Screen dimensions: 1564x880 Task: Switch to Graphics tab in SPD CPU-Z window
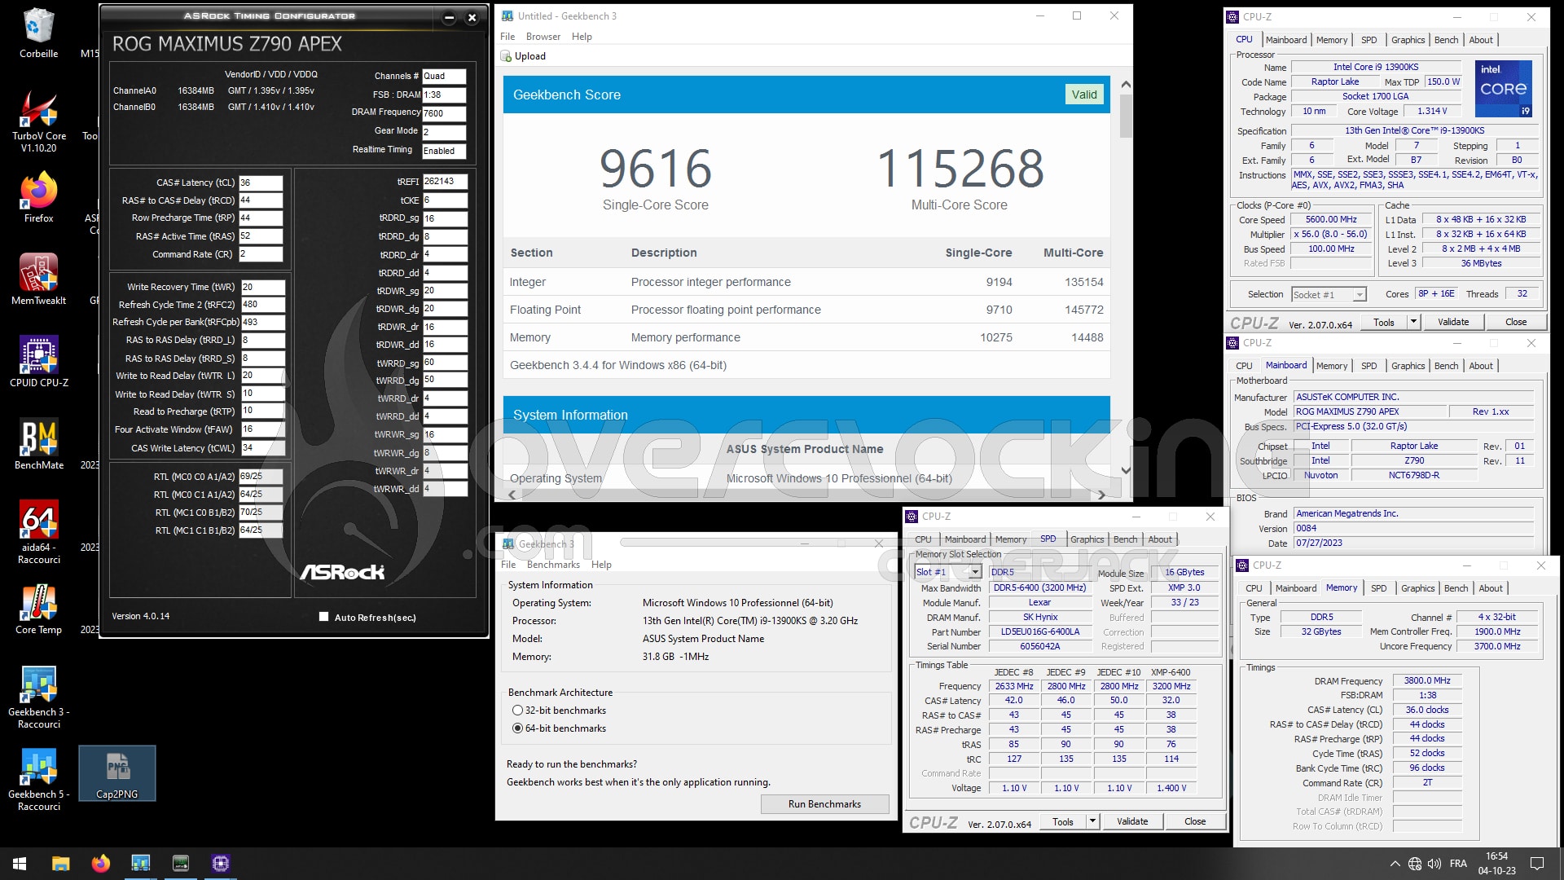click(1087, 539)
